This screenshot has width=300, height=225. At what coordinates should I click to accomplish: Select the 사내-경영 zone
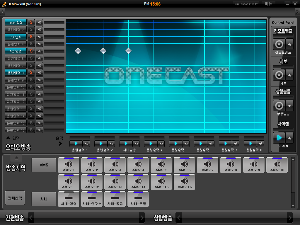tap(69, 199)
